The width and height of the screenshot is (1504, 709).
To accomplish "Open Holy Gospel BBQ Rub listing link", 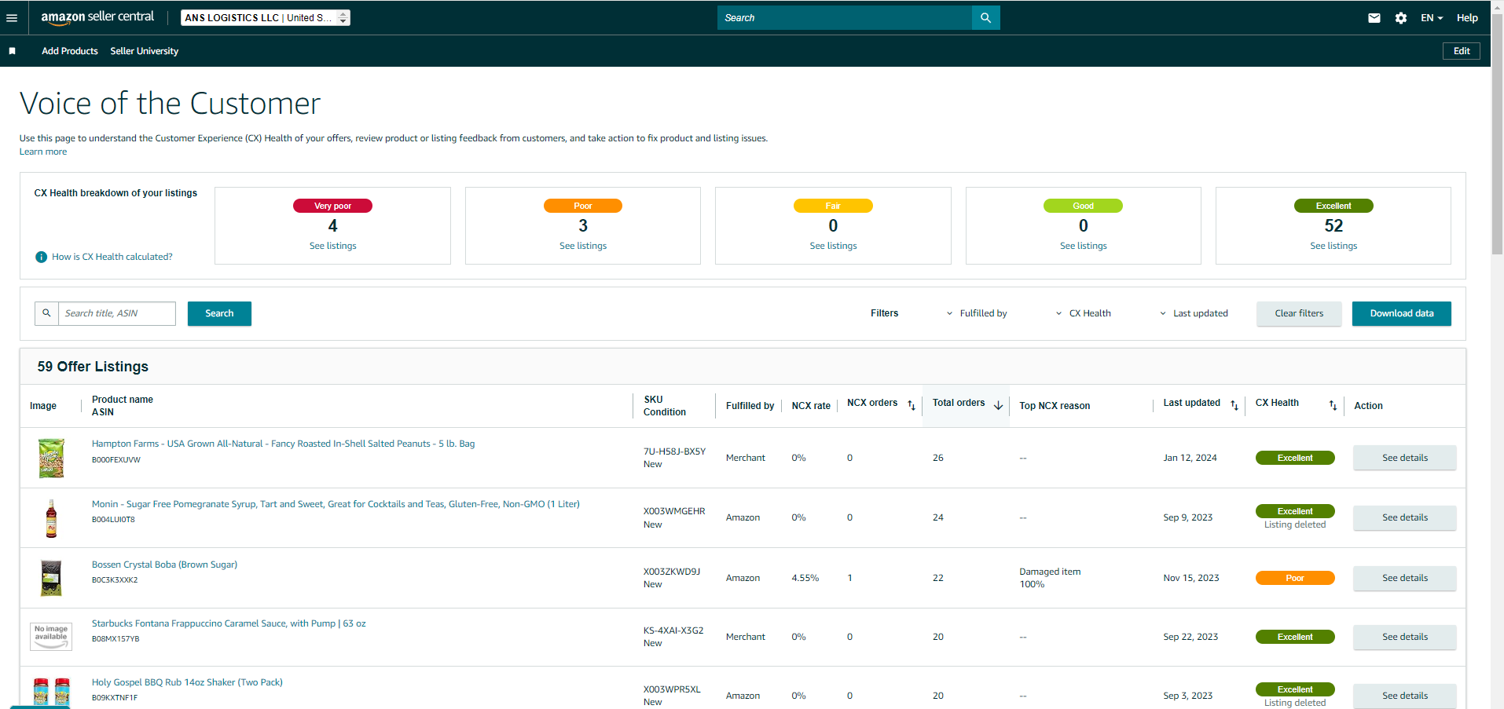I will pos(187,682).
